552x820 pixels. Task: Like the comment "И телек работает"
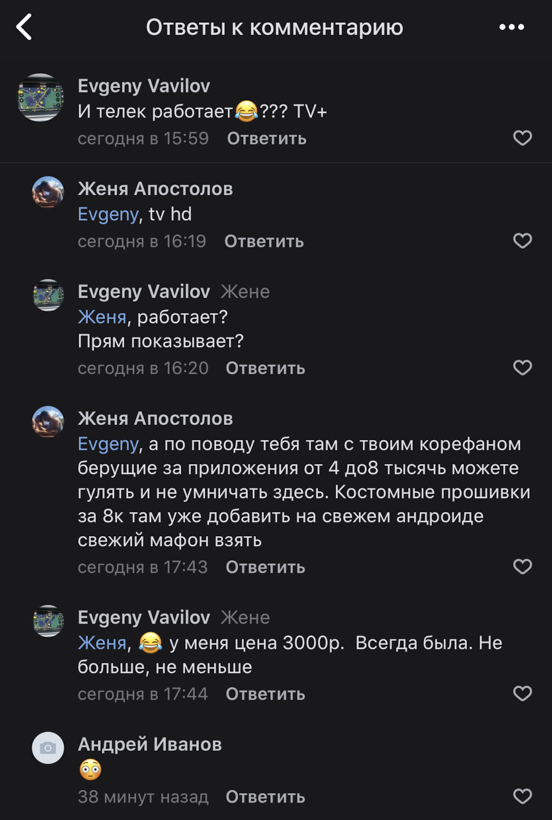[522, 138]
